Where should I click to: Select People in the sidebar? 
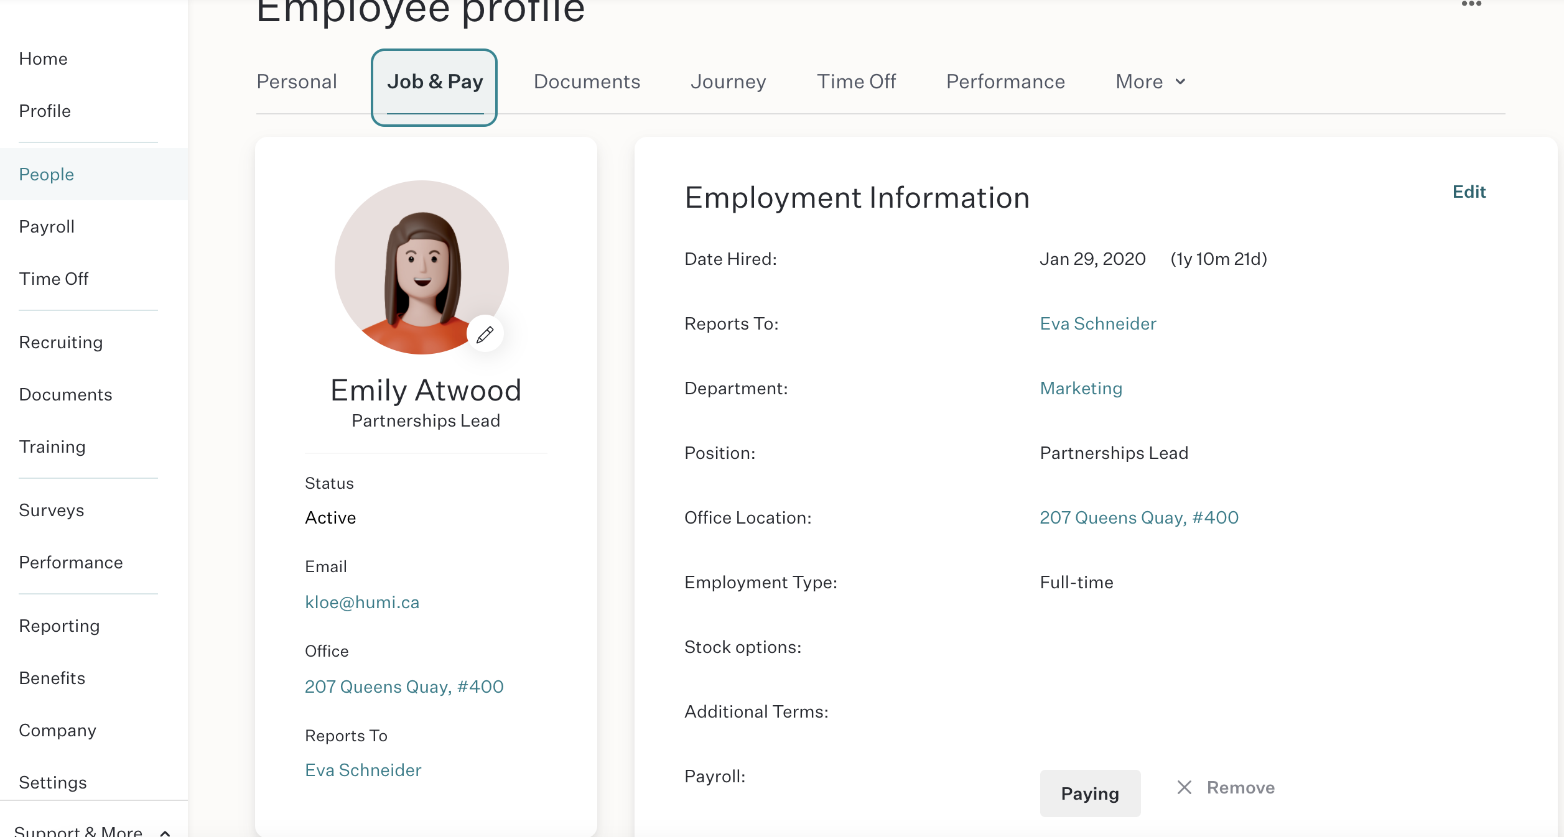[94, 174]
